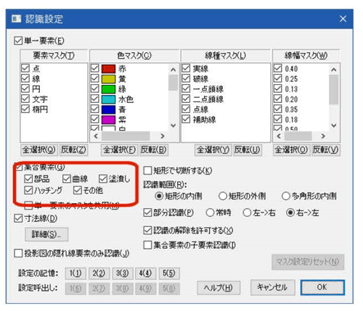Toggle the 塗潰し checkbox
This screenshot has width=363, height=311.
click(x=103, y=179)
